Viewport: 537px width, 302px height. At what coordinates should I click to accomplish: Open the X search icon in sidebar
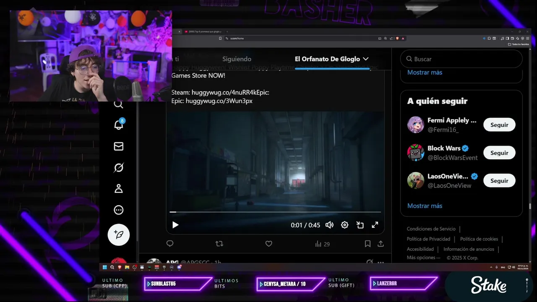click(x=119, y=104)
